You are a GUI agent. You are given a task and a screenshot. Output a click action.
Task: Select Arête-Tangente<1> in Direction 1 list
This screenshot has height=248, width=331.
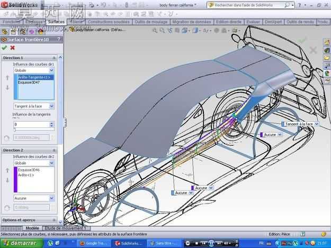(35, 78)
